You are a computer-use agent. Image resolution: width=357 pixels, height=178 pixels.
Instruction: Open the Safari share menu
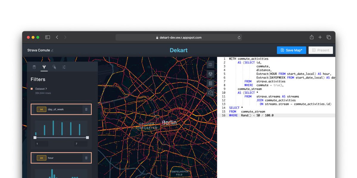pos(311,37)
